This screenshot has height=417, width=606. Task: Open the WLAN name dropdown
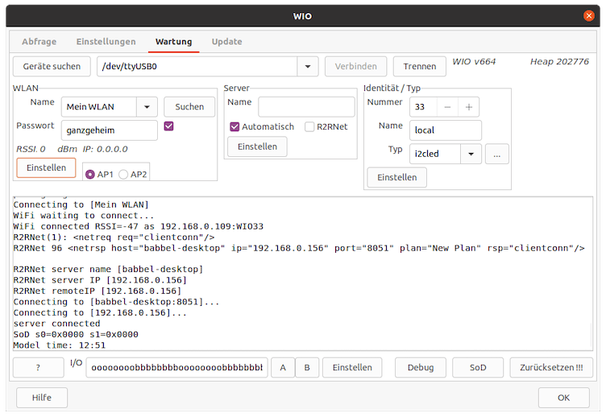(147, 107)
